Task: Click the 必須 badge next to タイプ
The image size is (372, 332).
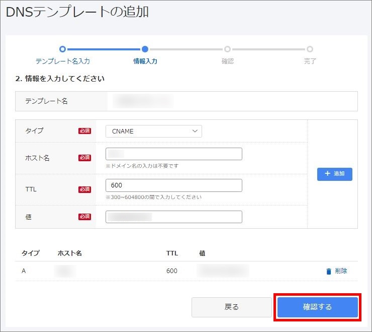Action: point(84,131)
